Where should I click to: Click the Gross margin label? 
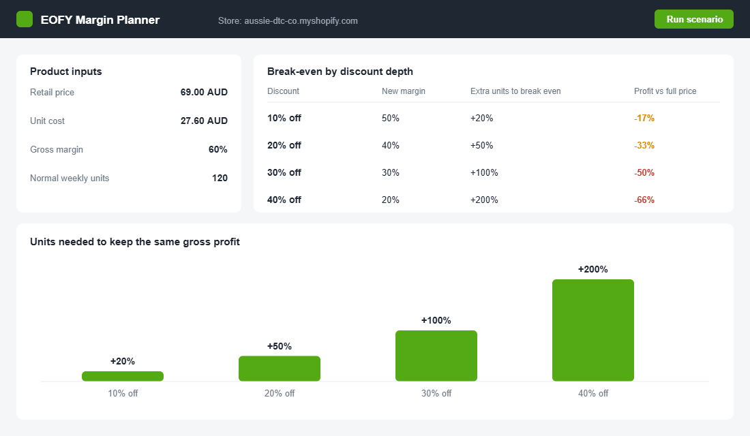(x=57, y=150)
